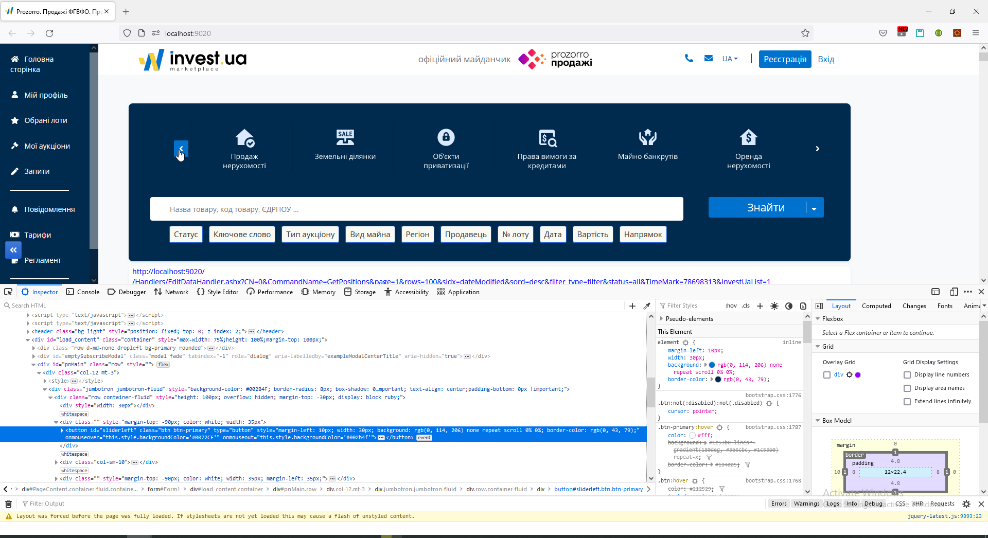
Task: Switch to the Computed sidebar tab
Action: [x=876, y=306]
